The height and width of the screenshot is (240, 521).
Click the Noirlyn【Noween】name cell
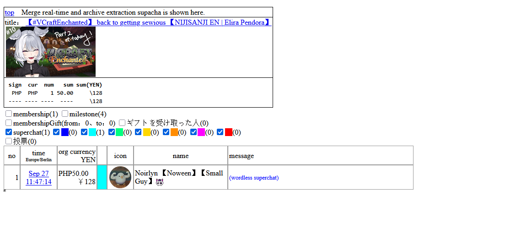click(x=181, y=177)
